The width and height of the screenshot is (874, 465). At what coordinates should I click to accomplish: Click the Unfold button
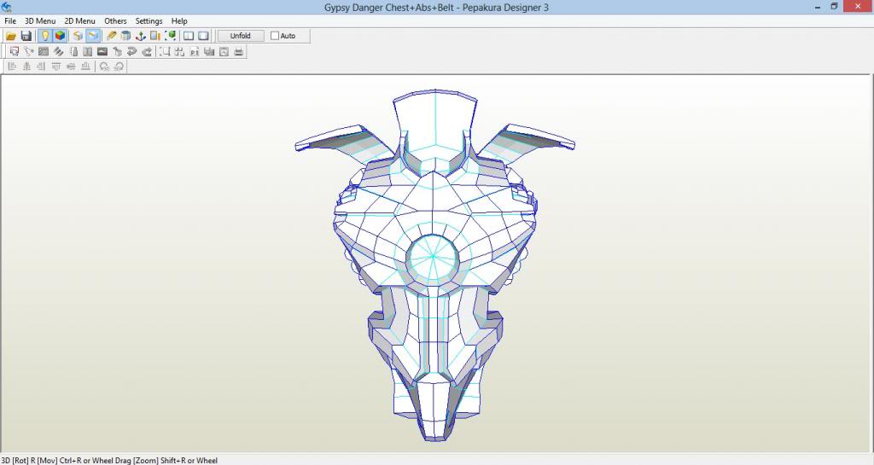(x=240, y=36)
